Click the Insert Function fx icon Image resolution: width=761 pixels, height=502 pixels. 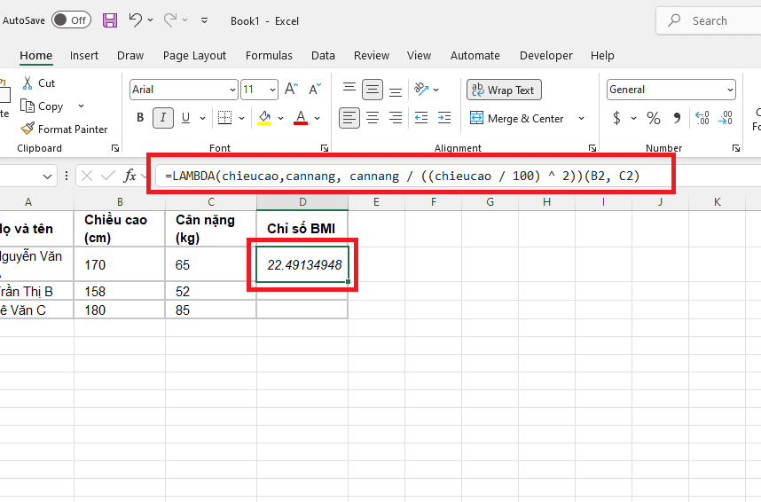point(129,176)
